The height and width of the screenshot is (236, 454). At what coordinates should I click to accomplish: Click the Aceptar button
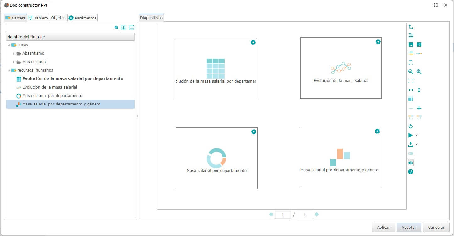[409, 227]
